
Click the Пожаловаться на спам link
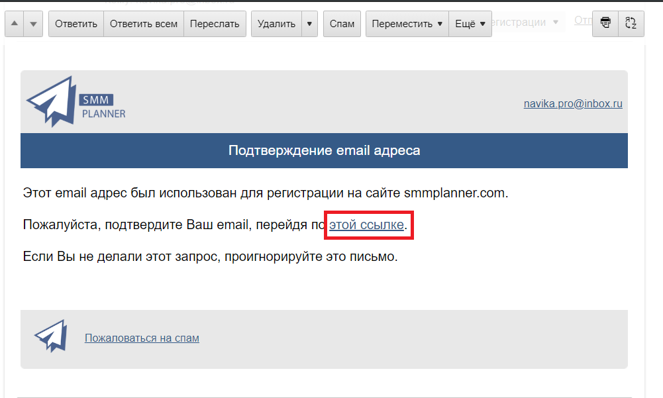point(142,338)
